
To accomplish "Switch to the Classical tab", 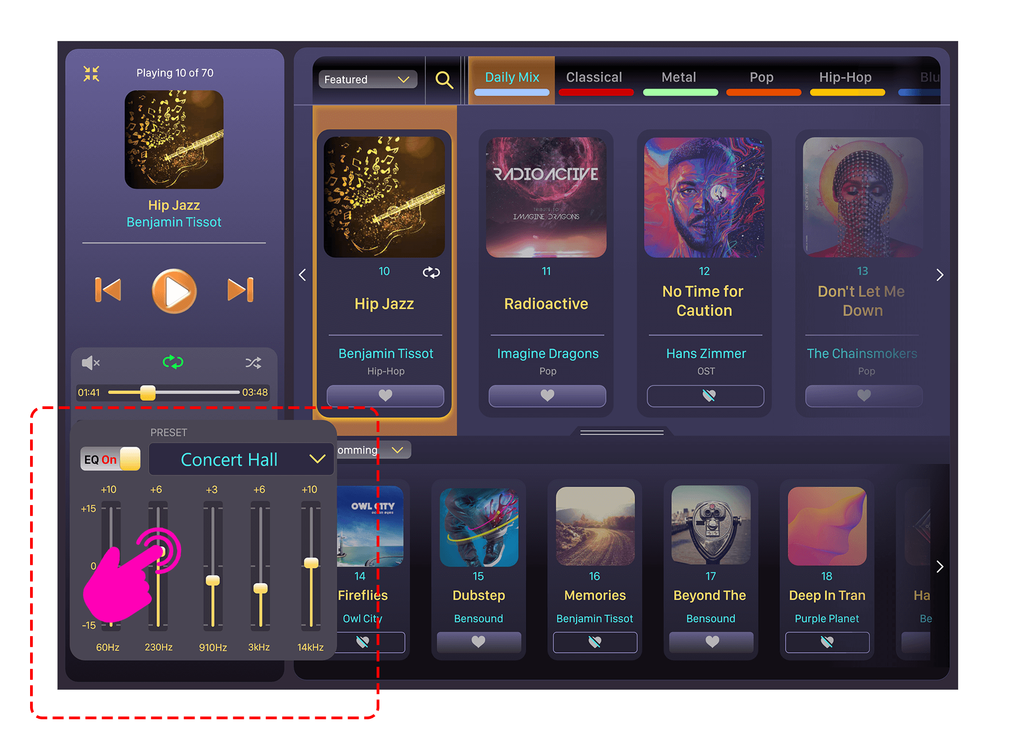I will tap(594, 77).
